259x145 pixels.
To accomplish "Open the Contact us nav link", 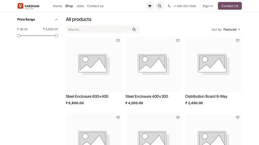I will click(95, 6).
